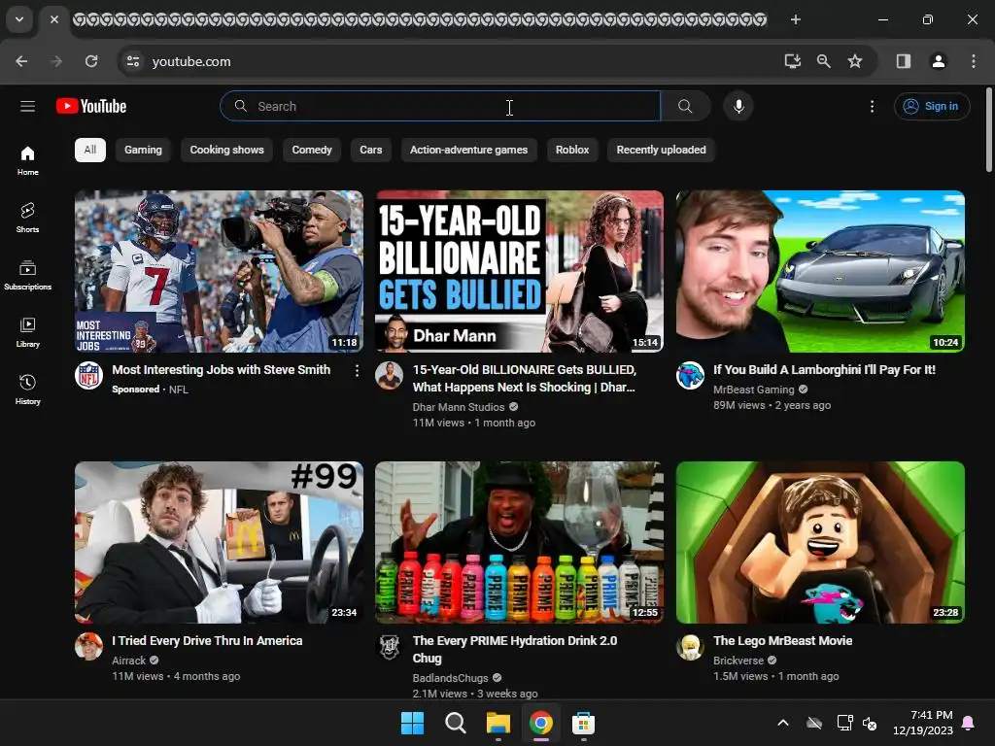
Task: Open the Windows Start menu
Action: 412,723
